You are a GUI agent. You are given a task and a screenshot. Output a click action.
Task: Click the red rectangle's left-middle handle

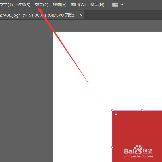coord(112,147)
